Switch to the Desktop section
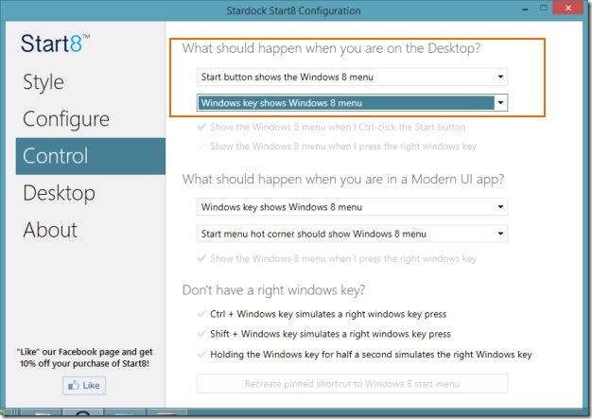 [x=60, y=193]
